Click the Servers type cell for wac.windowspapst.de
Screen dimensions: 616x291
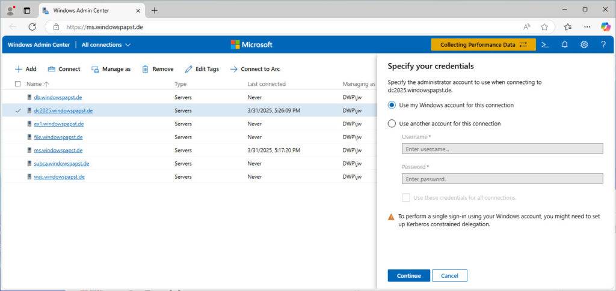coord(183,177)
